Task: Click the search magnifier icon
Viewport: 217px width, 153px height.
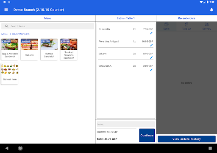Action: click(7, 26)
